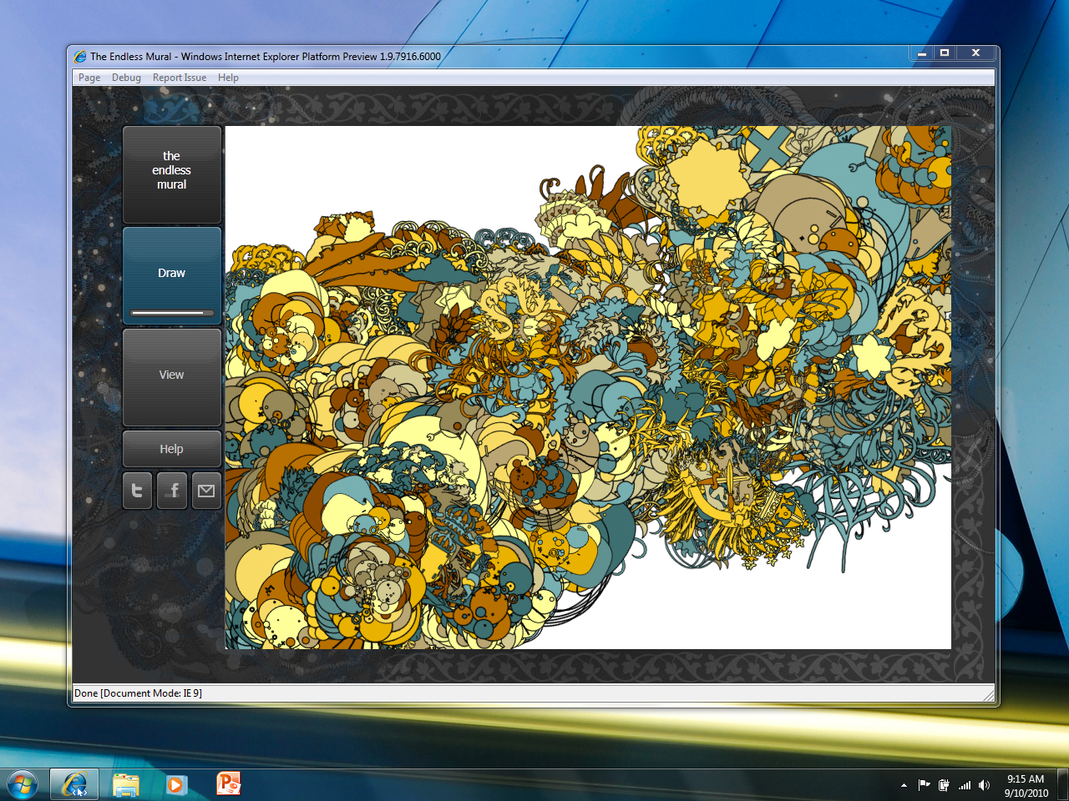1069x801 pixels.
Task: Open the Windows Start menu
Action: tap(23, 784)
